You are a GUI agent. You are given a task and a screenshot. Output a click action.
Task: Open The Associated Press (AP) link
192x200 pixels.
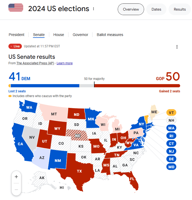(35, 63)
